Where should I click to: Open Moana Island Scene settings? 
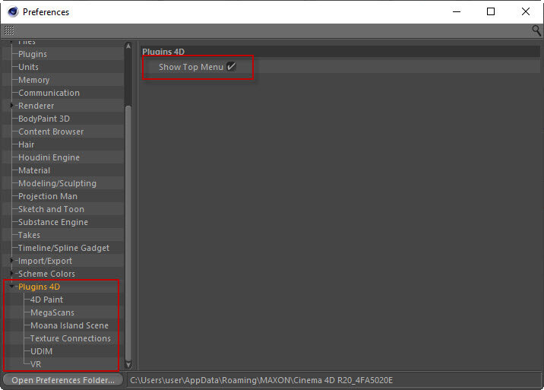[x=69, y=325]
